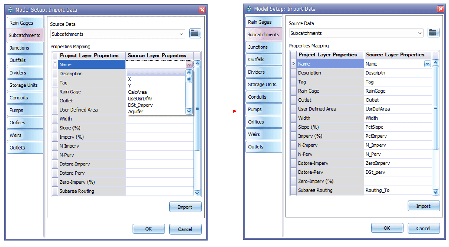Screen dimensions: 449x247
Task: Click Cancel button in left window
Action: click(185, 229)
